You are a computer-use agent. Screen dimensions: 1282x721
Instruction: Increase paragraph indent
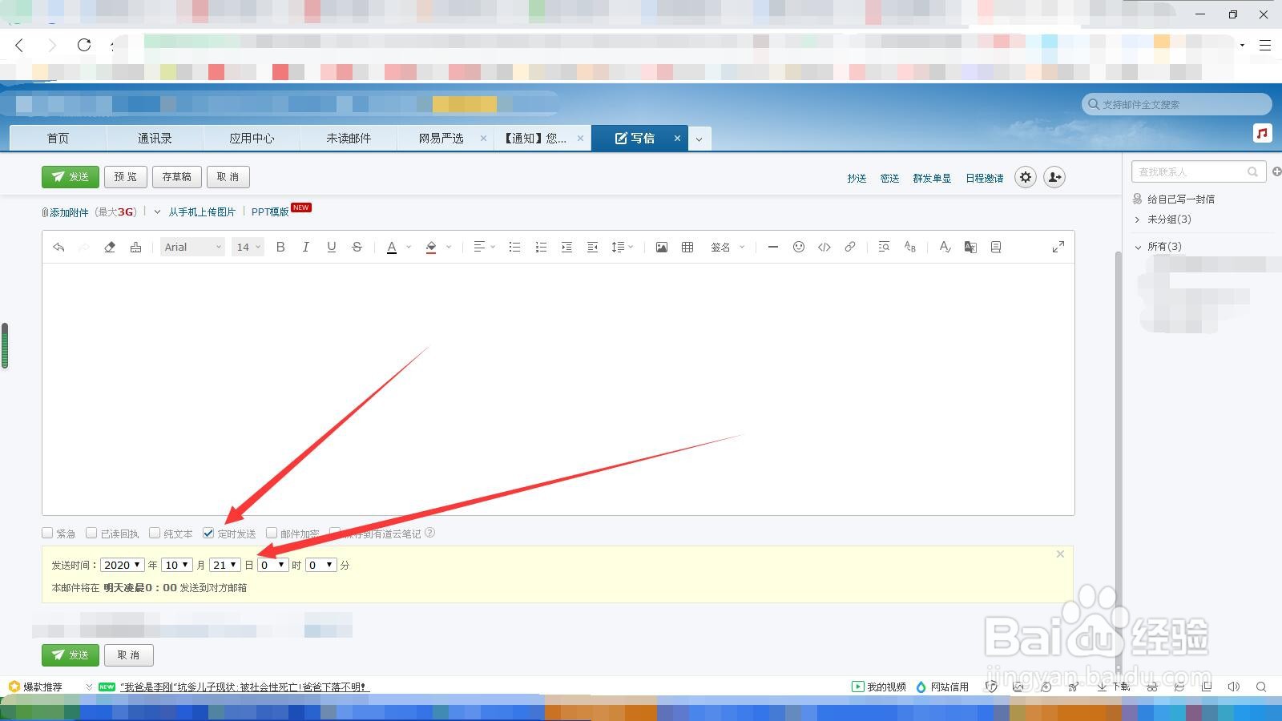pos(566,248)
